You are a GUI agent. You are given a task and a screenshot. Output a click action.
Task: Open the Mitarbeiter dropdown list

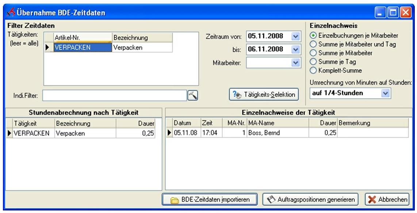pos(296,63)
